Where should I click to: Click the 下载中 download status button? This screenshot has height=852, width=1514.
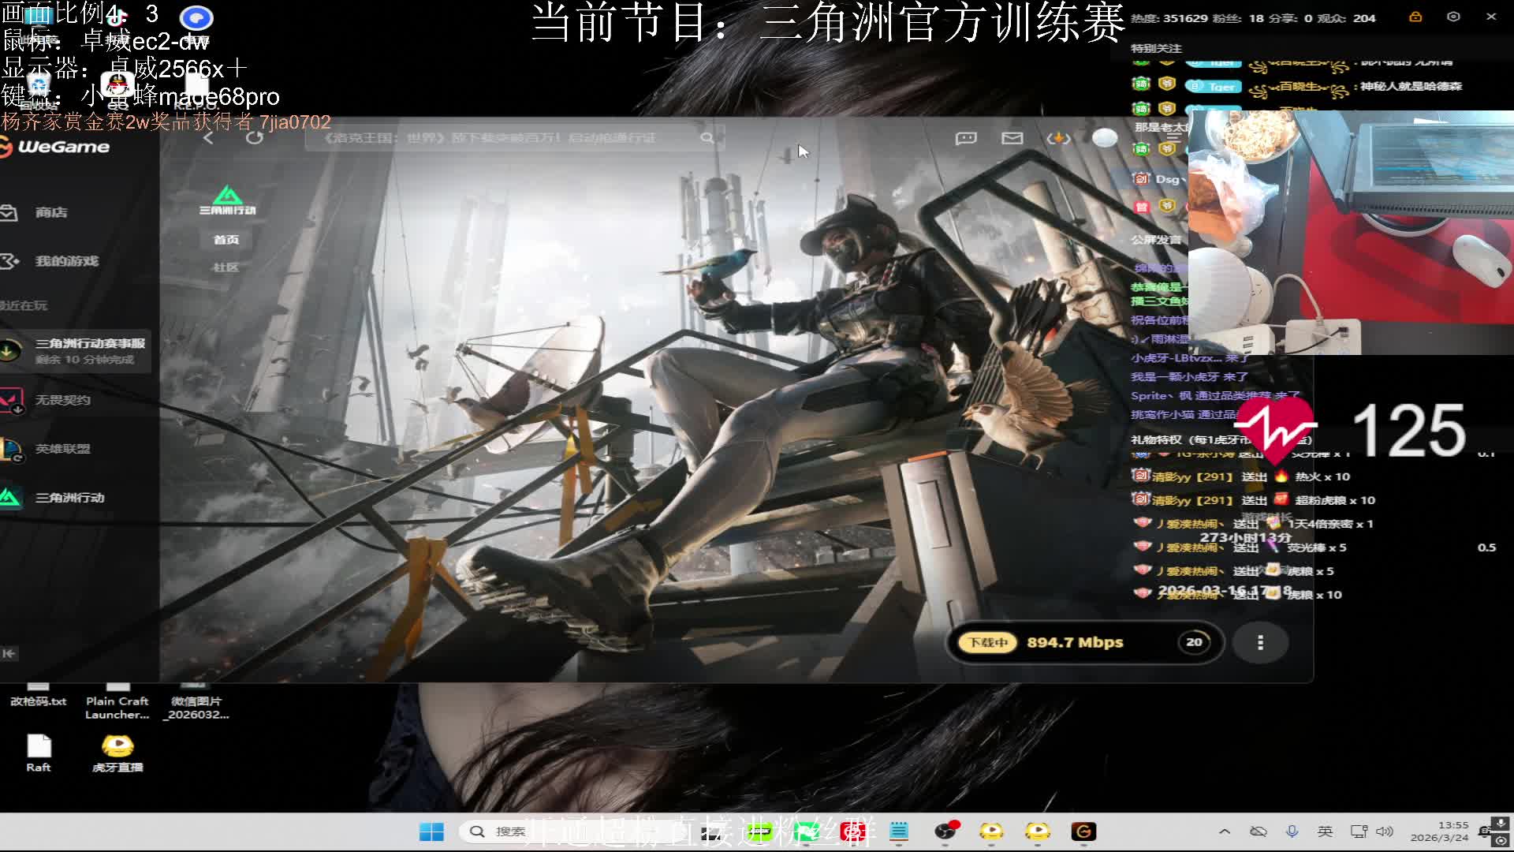click(988, 643)
